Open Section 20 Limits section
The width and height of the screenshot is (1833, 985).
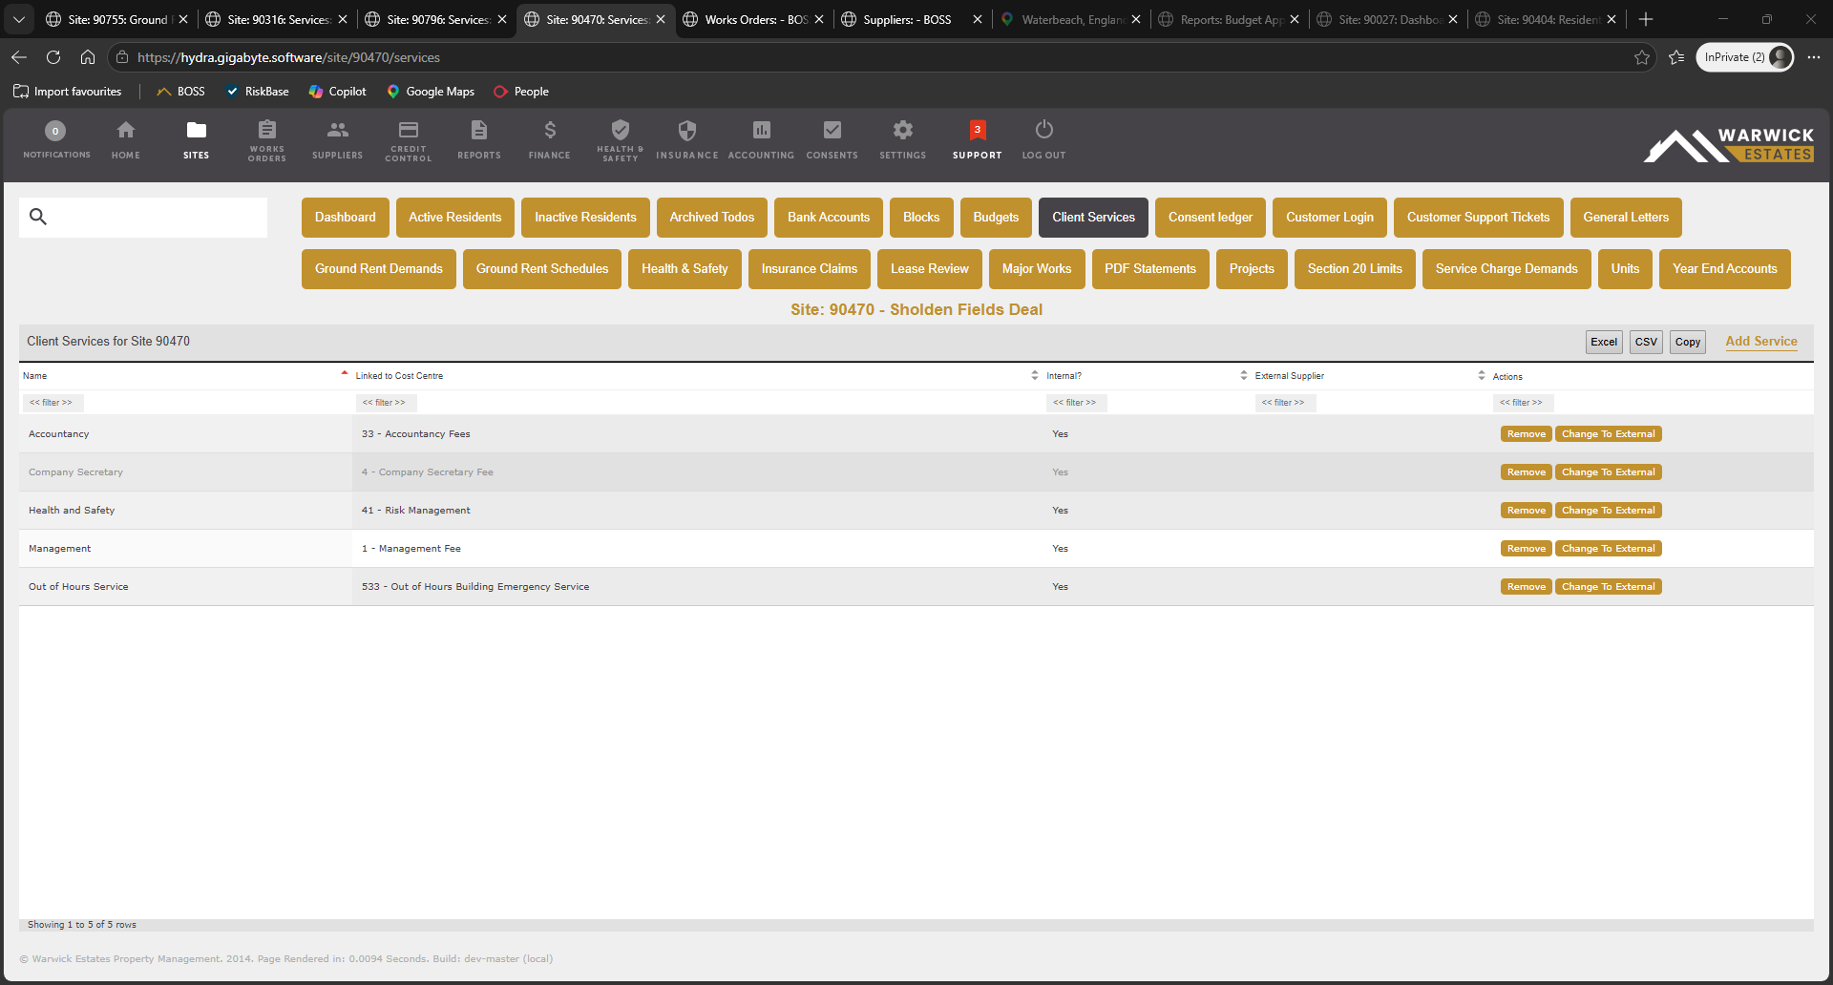coord(1355,269)
